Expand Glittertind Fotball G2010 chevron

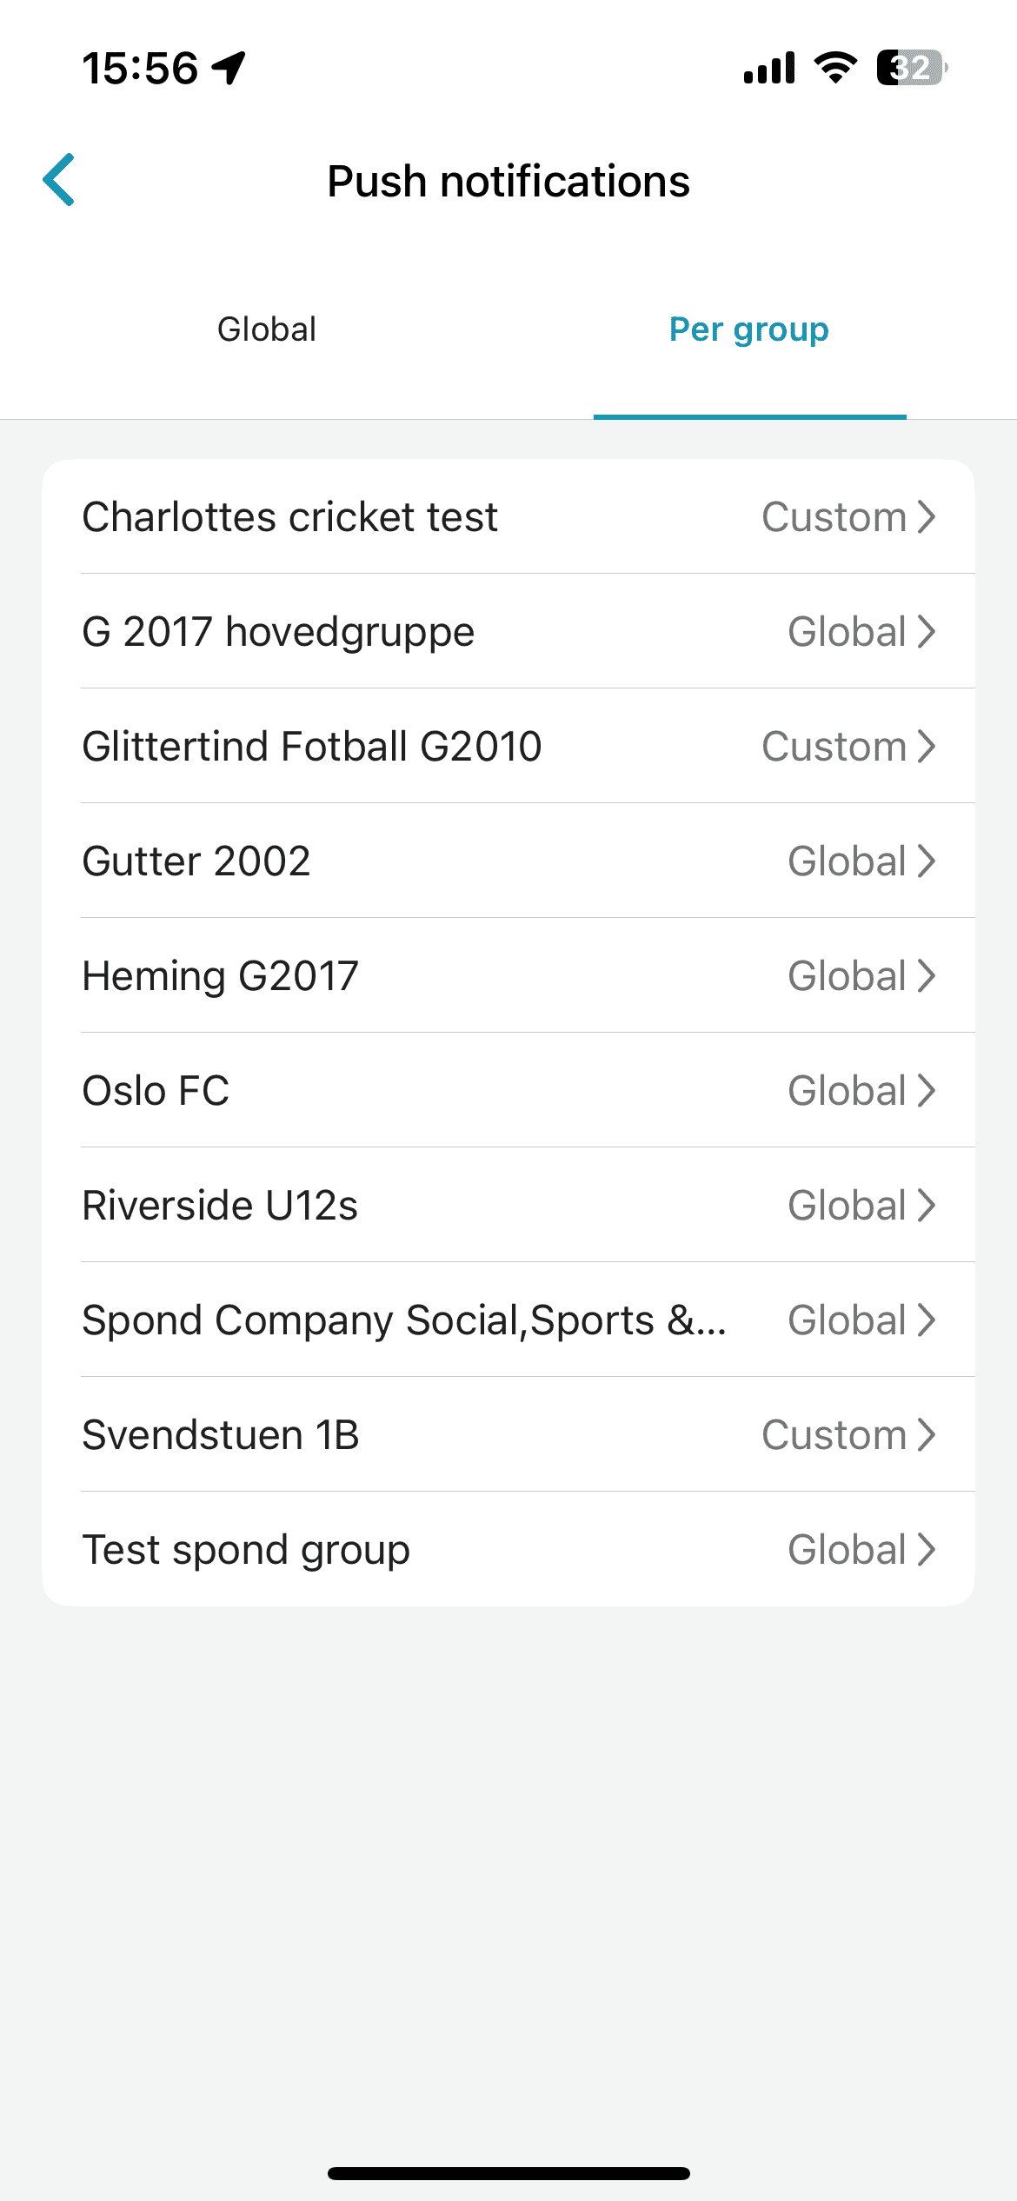927,747
